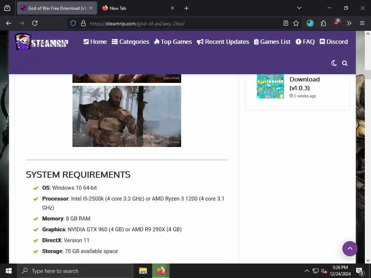Image resolution: width=371 pixels, height=278 pixels.
Task: Open Kratos forest screenshot thumbnail
Action: click(x=127, y=116)
